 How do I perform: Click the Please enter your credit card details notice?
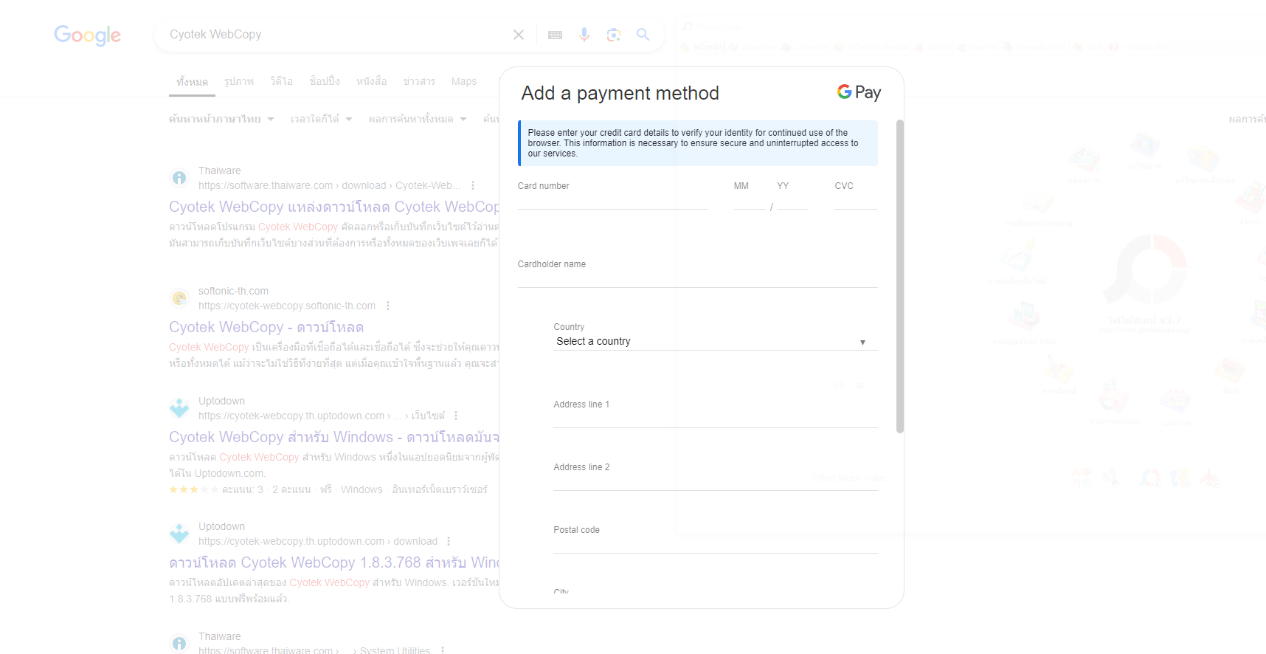click(x=698, y=143)
